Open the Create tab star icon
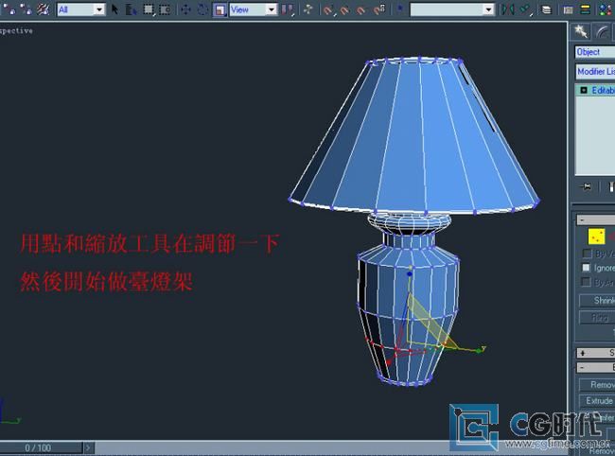615x456 pixels. (582, 31)
